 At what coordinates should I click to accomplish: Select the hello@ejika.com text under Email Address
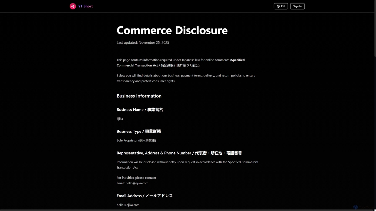click(128, 205)
